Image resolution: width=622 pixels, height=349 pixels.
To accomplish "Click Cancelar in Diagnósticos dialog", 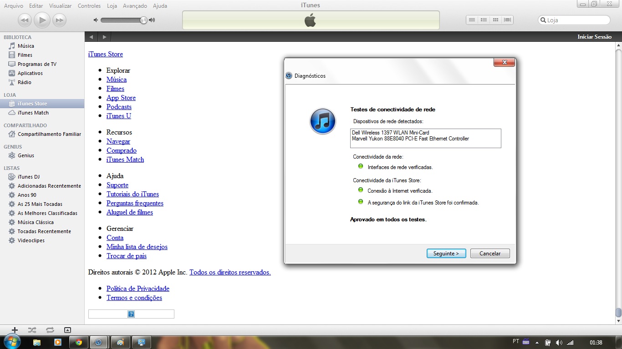I will click(x=490, y=254).
